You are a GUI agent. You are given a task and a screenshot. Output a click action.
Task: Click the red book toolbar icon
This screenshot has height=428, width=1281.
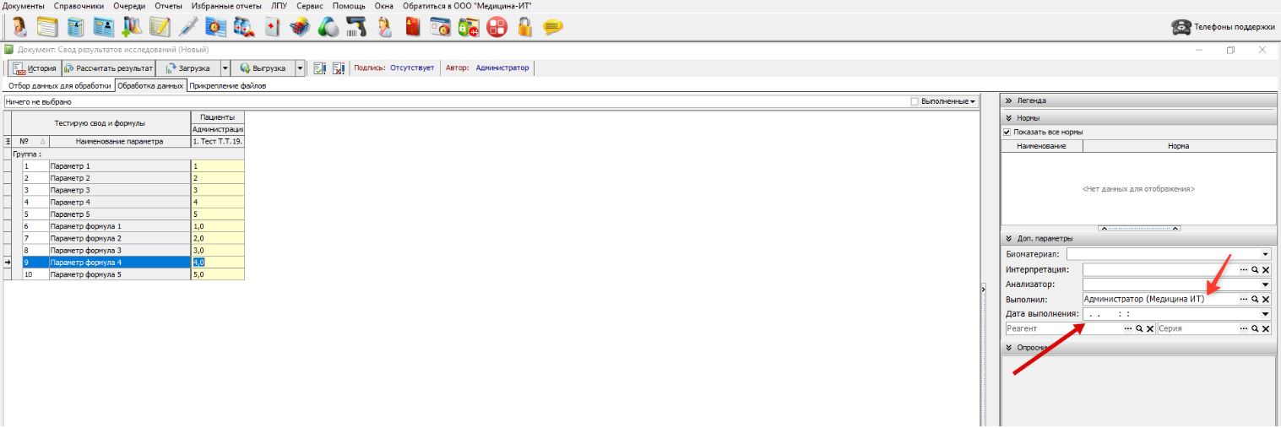click(412, 27)
